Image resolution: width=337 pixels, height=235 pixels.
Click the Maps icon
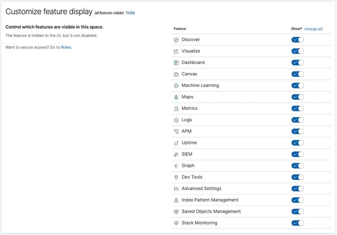[176, 97]
